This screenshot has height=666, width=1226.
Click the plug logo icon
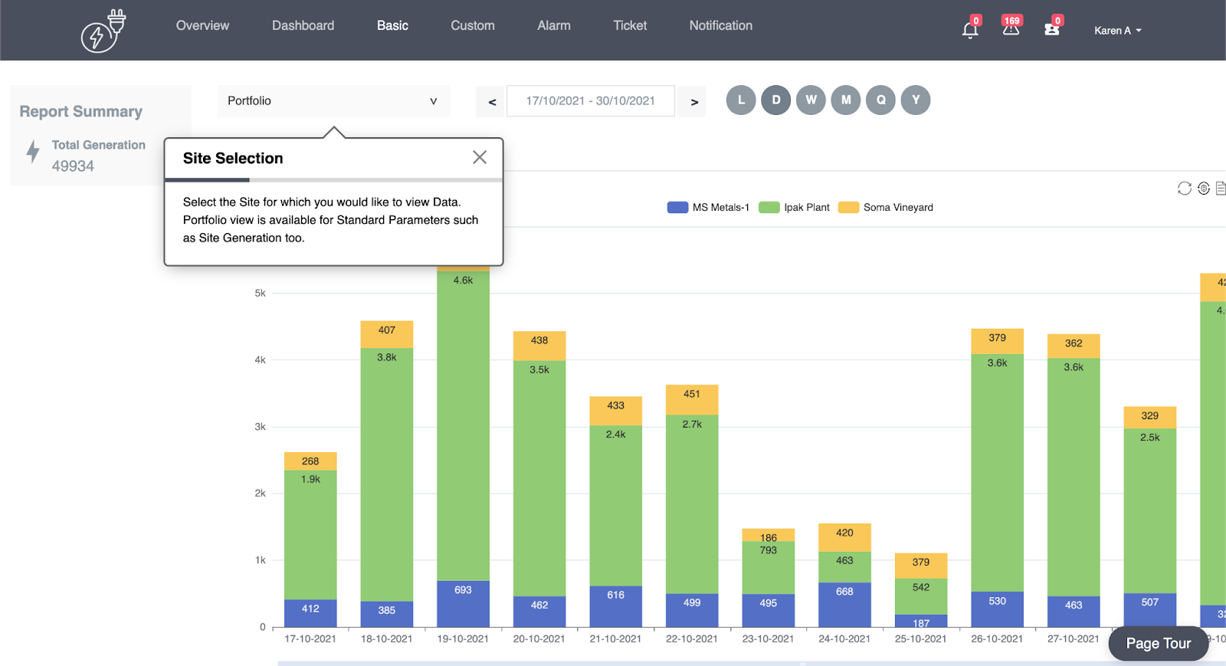(103, 31)
